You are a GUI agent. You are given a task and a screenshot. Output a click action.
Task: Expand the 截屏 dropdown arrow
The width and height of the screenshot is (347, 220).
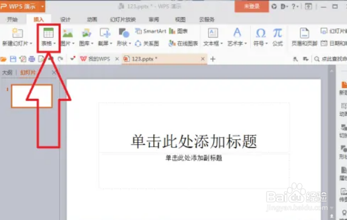click(111, 44)
